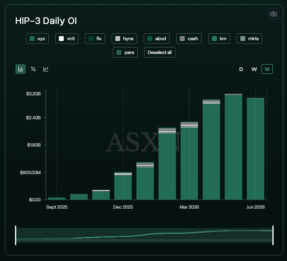Click the Sept 2025 bar
Viewport: 287px width, 261px height.
57,198
